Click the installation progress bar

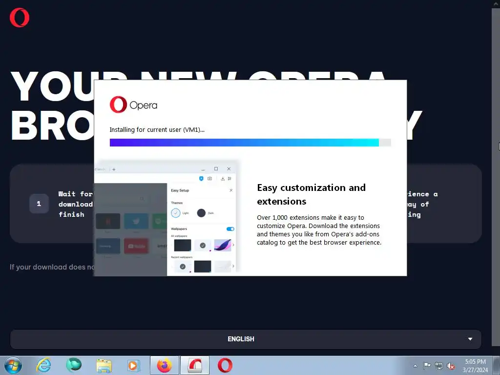point(250,143)
